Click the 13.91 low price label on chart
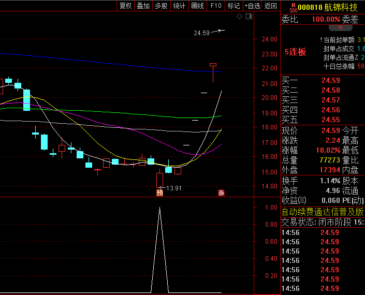The image size is (365, 295). click(x=174, y=188)
